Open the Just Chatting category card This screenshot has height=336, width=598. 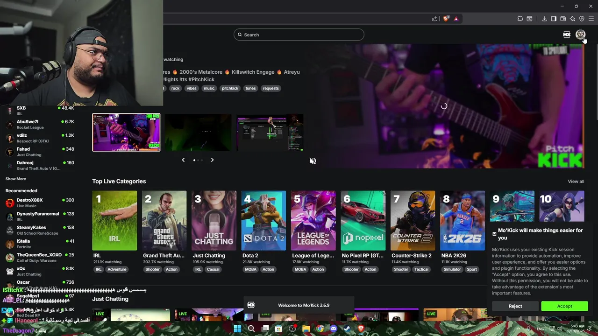[x=214, y=221]
